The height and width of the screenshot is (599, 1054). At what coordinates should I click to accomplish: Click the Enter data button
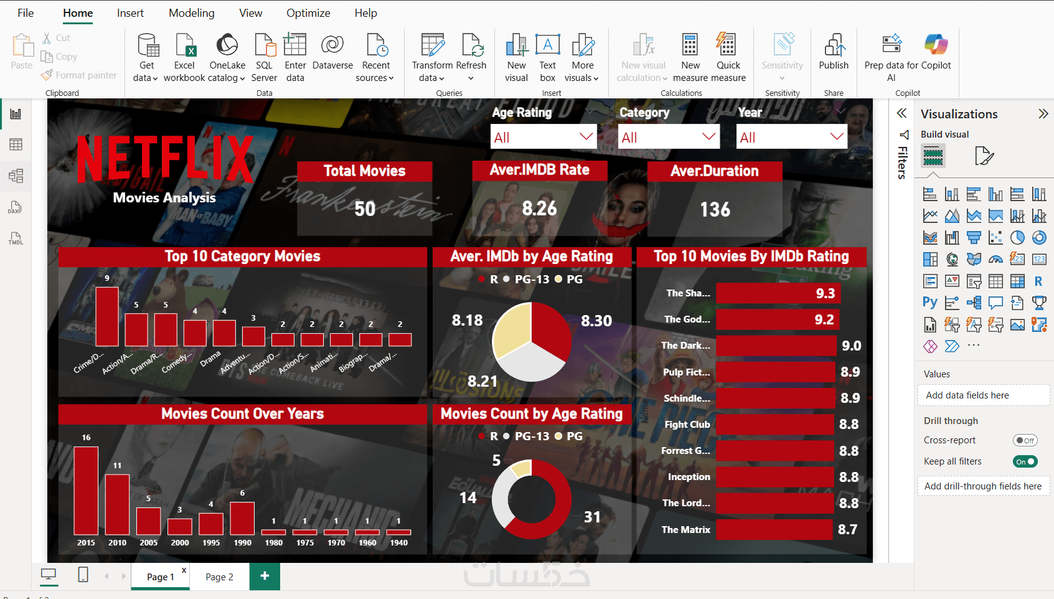coord(295,57)
